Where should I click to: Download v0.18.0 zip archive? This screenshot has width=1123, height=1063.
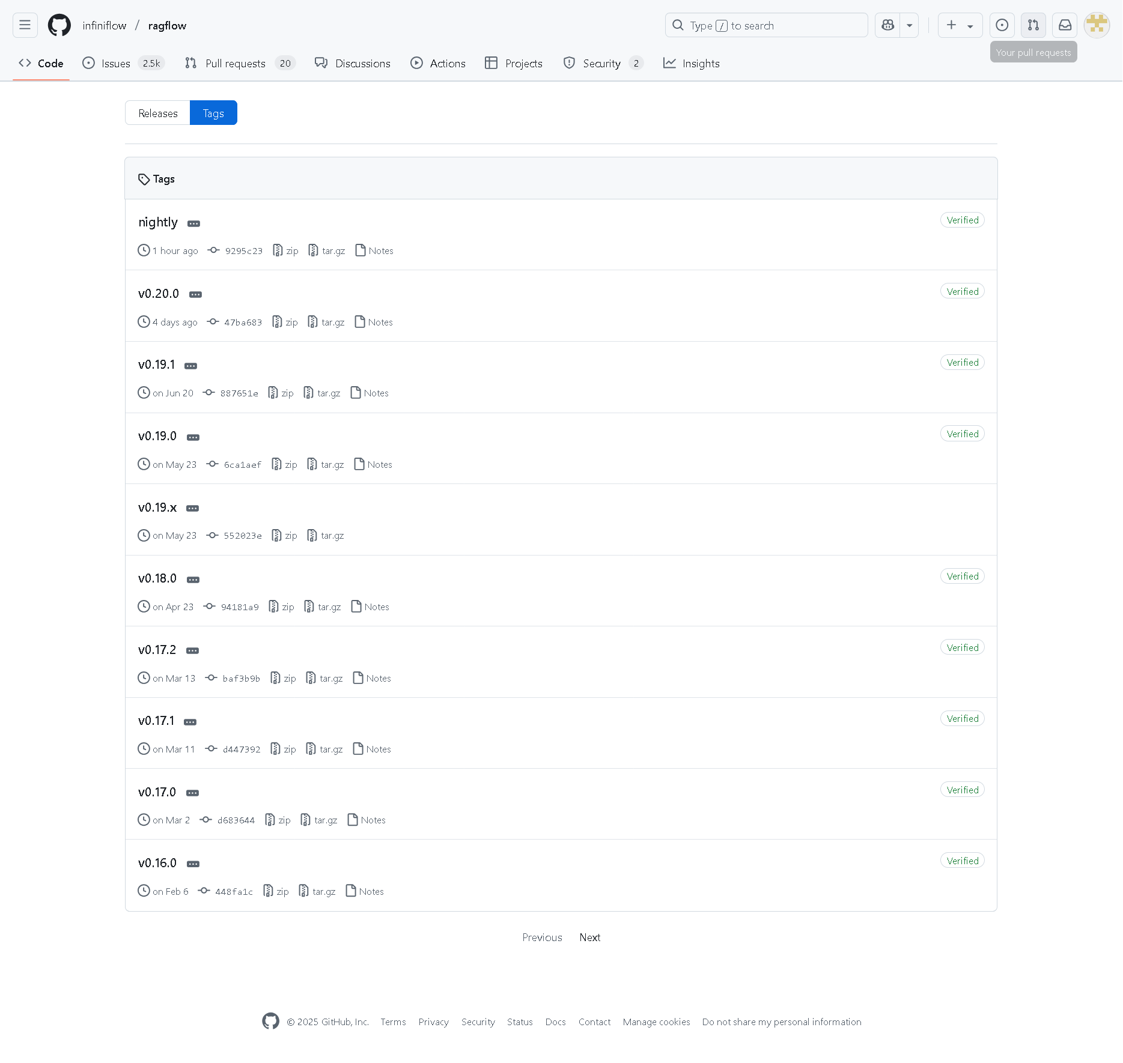(x=281, y=607)
